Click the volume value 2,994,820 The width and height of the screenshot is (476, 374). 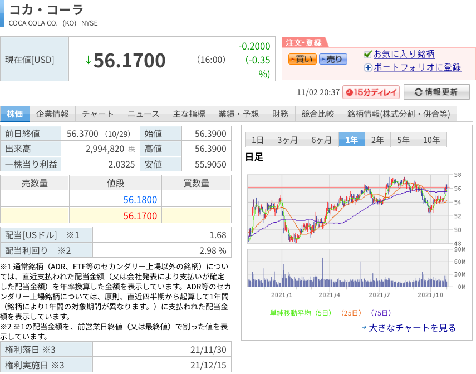click(x=105, y=149)
